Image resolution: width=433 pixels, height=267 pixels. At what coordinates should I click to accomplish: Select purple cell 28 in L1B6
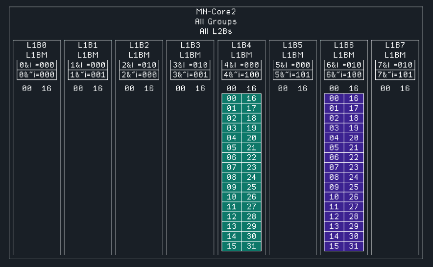354,217
